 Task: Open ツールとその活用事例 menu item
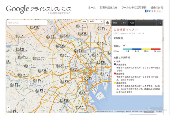(134, 7)
